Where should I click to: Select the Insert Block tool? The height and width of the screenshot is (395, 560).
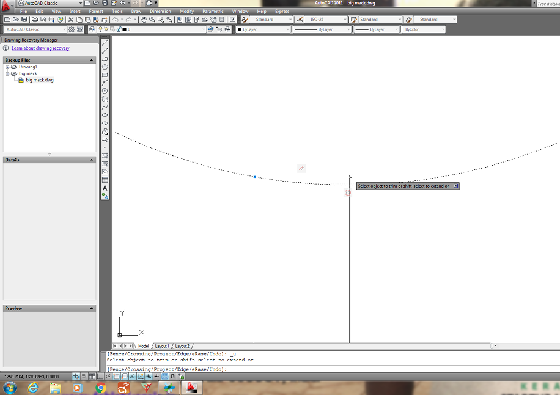tap(105, 131)
